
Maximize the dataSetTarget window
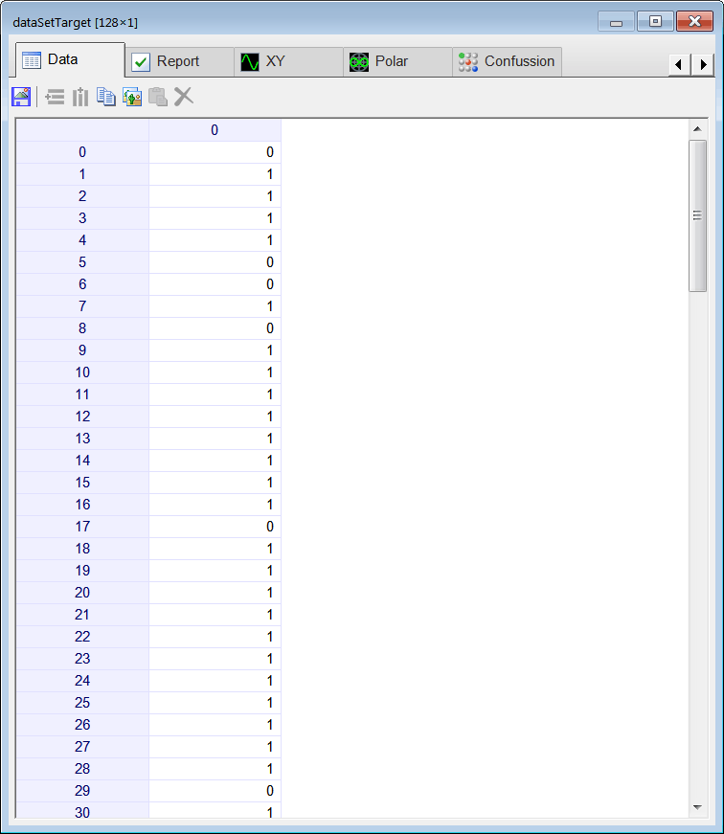[655, 21]
